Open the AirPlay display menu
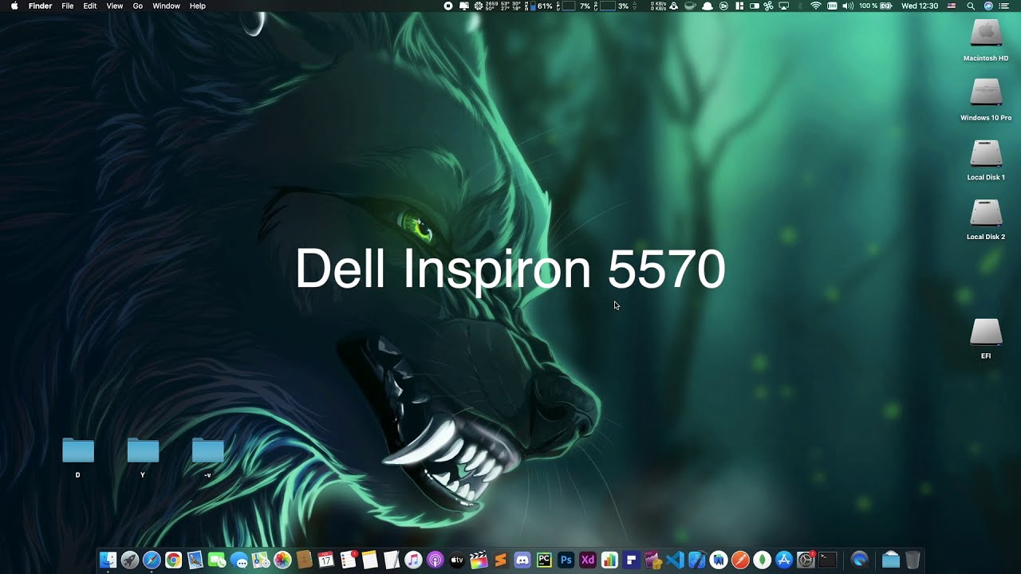Viewport: 1021px width, 574px height. (x=784, y=6)
